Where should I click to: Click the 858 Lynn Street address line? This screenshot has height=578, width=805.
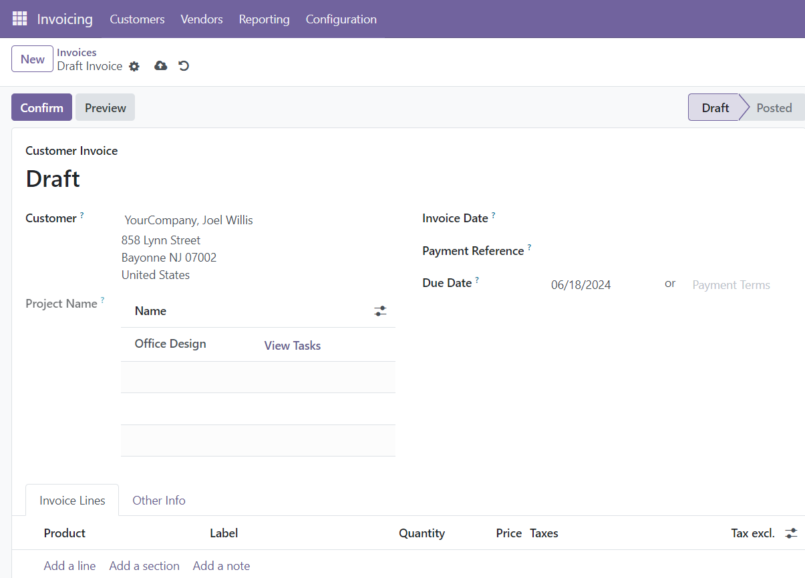pos(161,240)
